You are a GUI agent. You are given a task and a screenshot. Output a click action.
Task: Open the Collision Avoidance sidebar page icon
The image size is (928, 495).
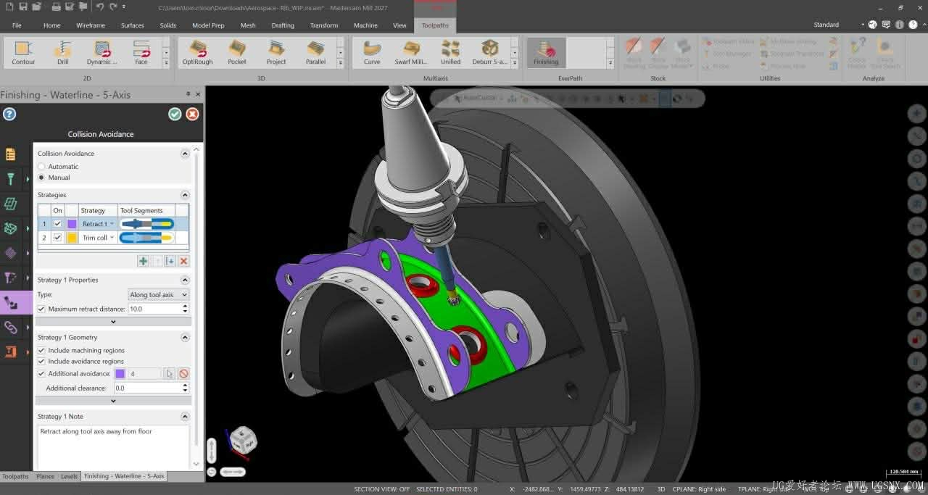(11, 303)
